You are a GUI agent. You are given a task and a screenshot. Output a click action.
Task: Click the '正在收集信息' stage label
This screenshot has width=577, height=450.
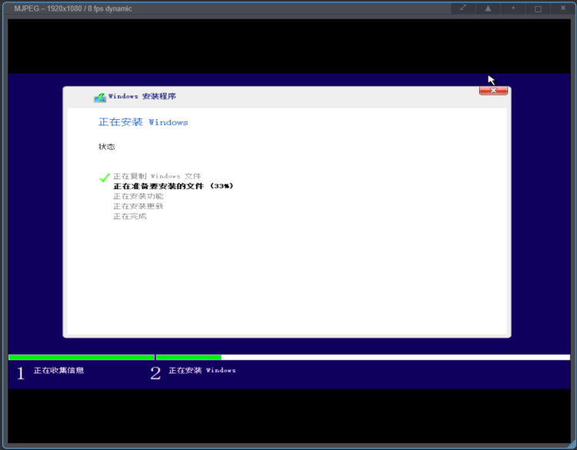coord(59,370)
